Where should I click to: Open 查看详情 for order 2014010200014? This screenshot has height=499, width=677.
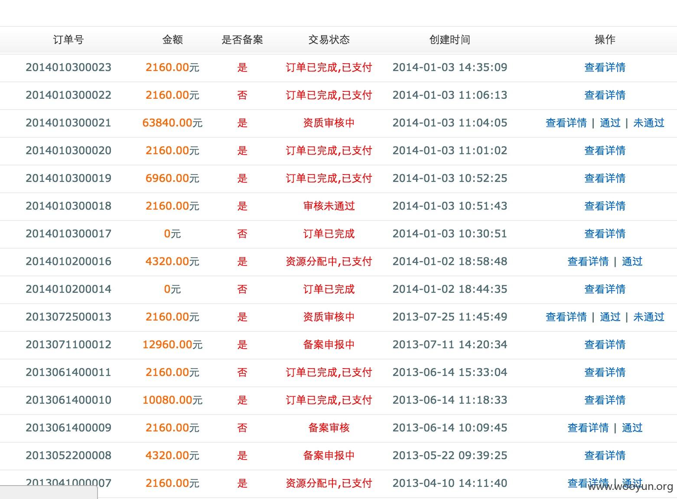pyautogui.click(x=605, y=289)
